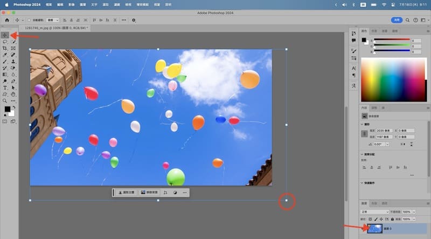Click the red R slider in Color panel
This screenshot has width=431, height=239.
392,39
